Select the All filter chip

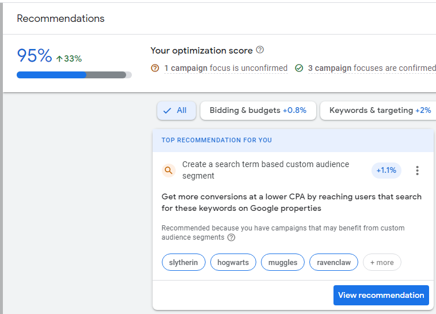coord(176,111)
